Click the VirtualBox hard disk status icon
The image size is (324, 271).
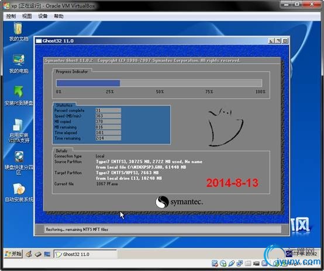pyautogui.click(x=215, y=263)
